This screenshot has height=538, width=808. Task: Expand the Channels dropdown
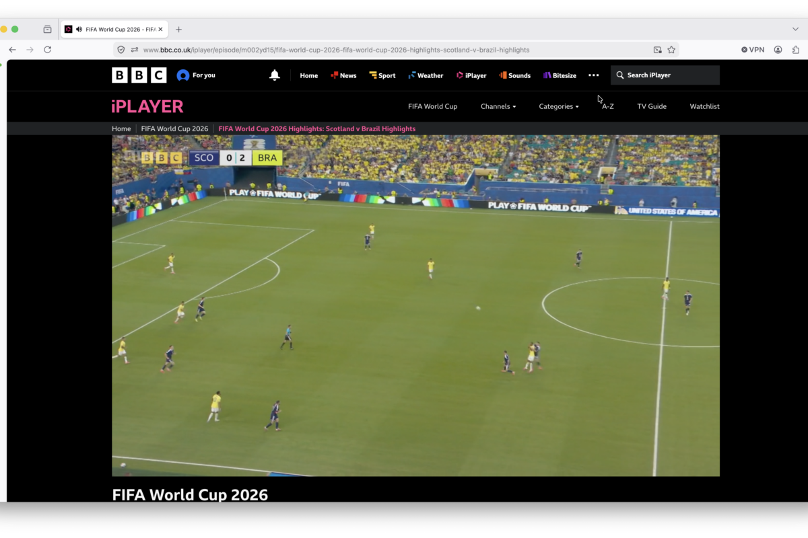click(x=498, y=106)
